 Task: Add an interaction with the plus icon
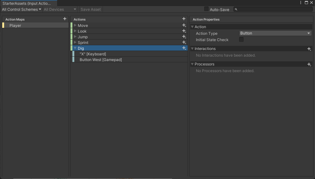pos(309,49)
